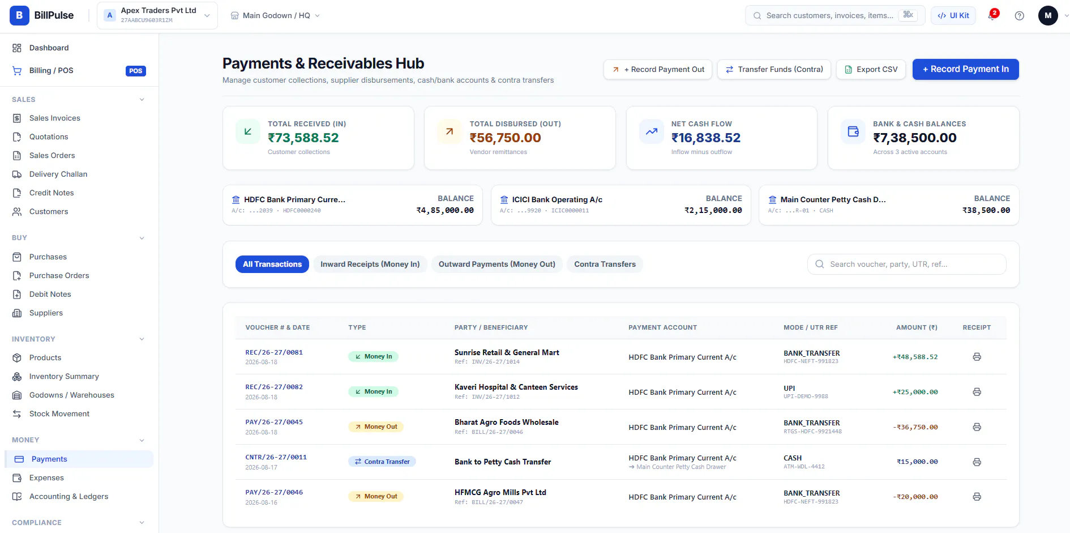
Task: Click the Bank & Cash Balances wallet icon
Action: pyautogui.click(x=853, y=131)
